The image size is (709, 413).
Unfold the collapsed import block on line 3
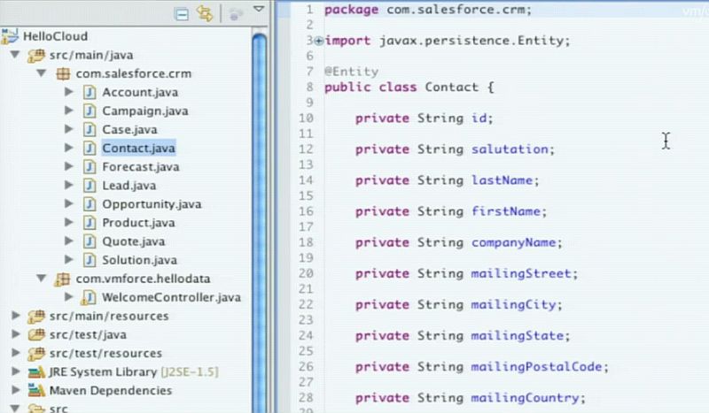click(x=318, y=41)
